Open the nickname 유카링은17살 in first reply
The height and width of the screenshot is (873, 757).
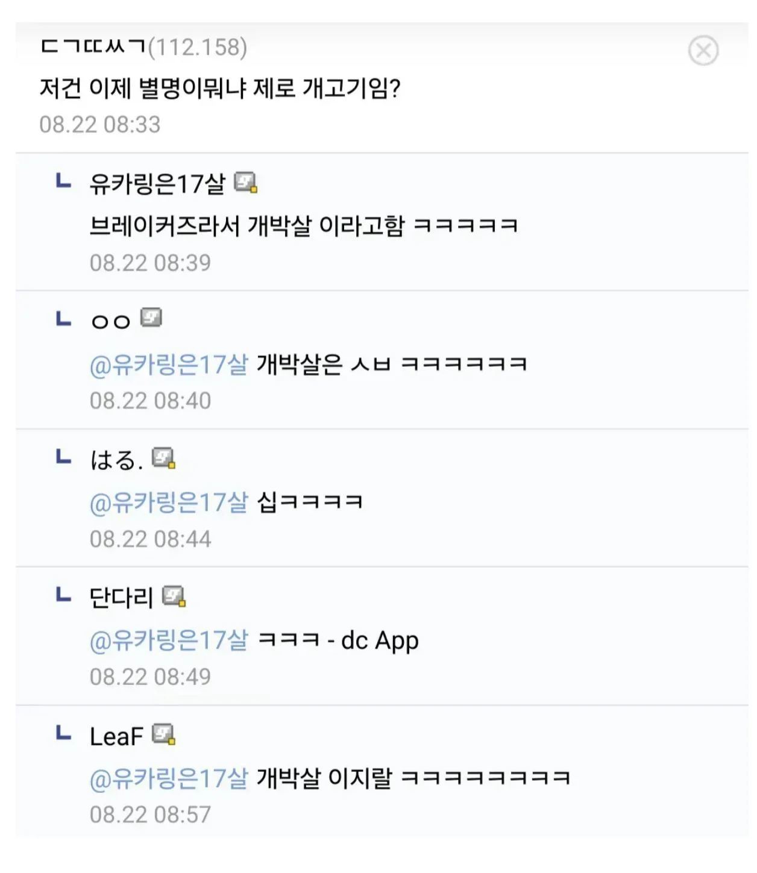pos(157,184)
